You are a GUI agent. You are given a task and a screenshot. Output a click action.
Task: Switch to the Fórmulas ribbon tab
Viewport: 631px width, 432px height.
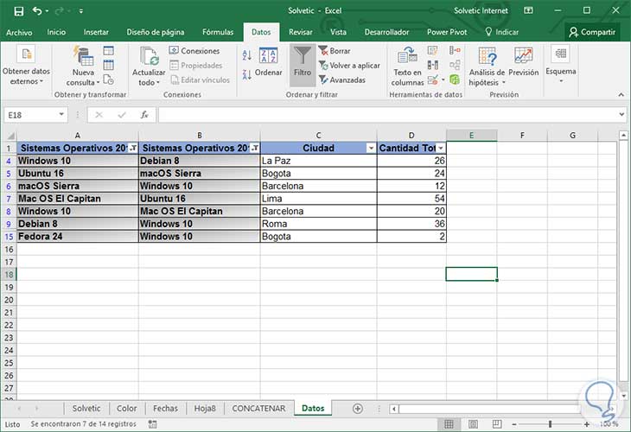pos(218,32)
